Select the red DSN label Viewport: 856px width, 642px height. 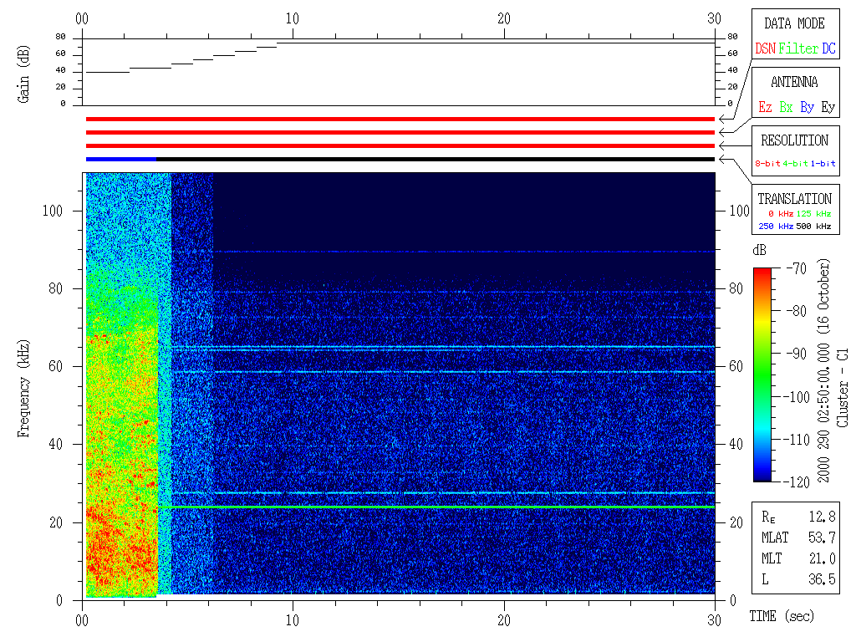[765, 49]
